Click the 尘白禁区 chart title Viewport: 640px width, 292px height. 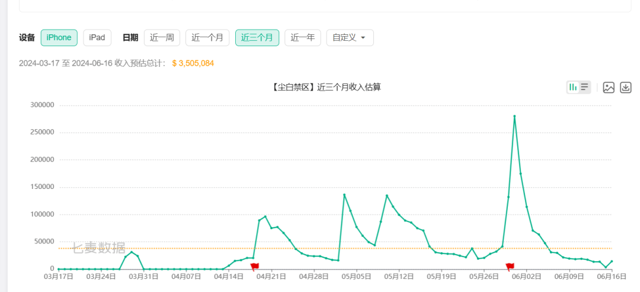tap(325, 87)
